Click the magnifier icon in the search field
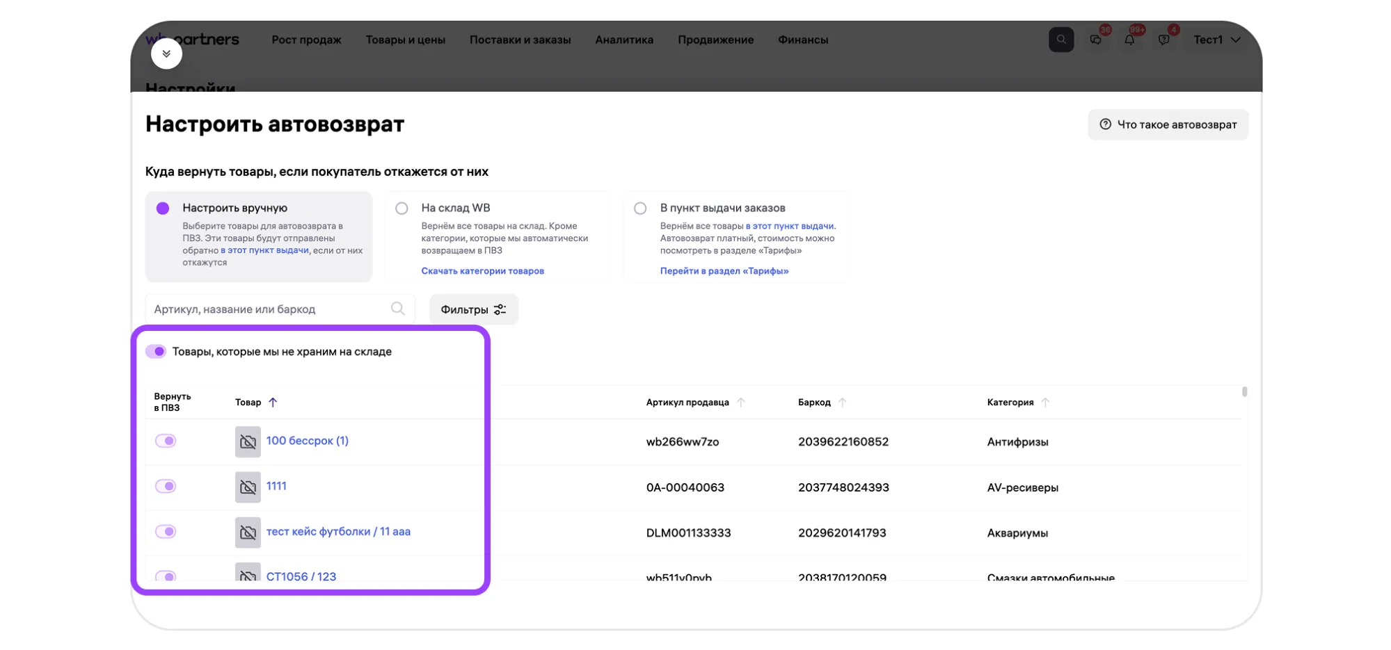Screen dimensions: 1391x650 coord(397,309)
